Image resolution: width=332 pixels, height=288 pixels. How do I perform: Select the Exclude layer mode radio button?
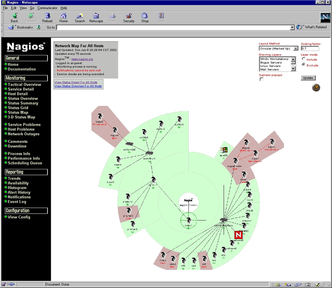[x=303, y=65]
